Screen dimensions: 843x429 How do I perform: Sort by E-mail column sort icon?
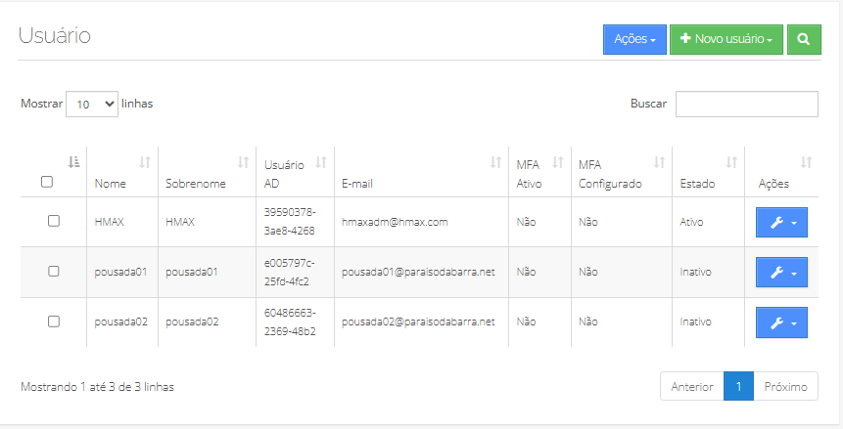click(495, 162)
